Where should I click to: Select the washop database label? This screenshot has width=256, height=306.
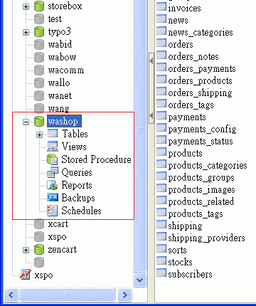click(x=64, y=122)
